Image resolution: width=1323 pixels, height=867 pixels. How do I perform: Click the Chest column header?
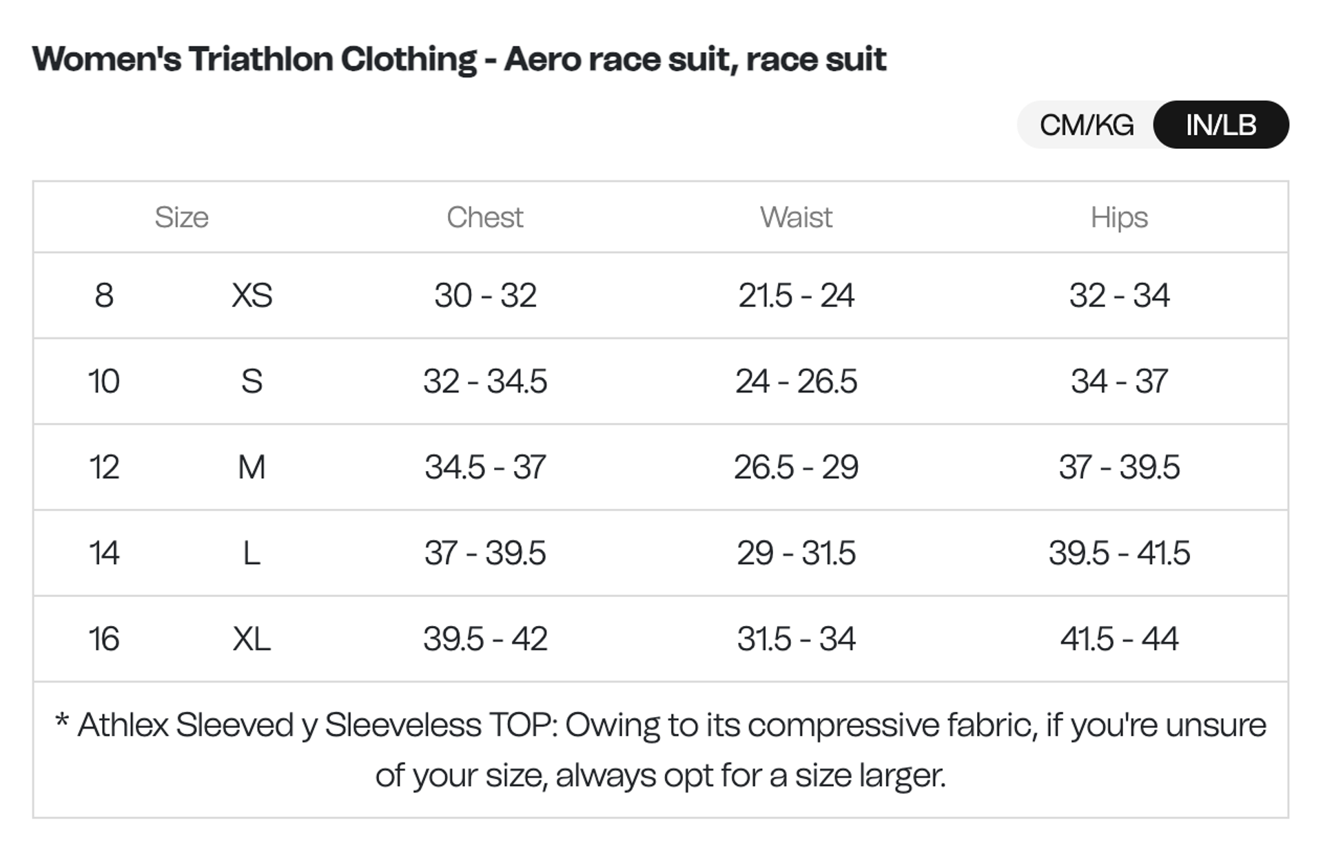[484, 218]
